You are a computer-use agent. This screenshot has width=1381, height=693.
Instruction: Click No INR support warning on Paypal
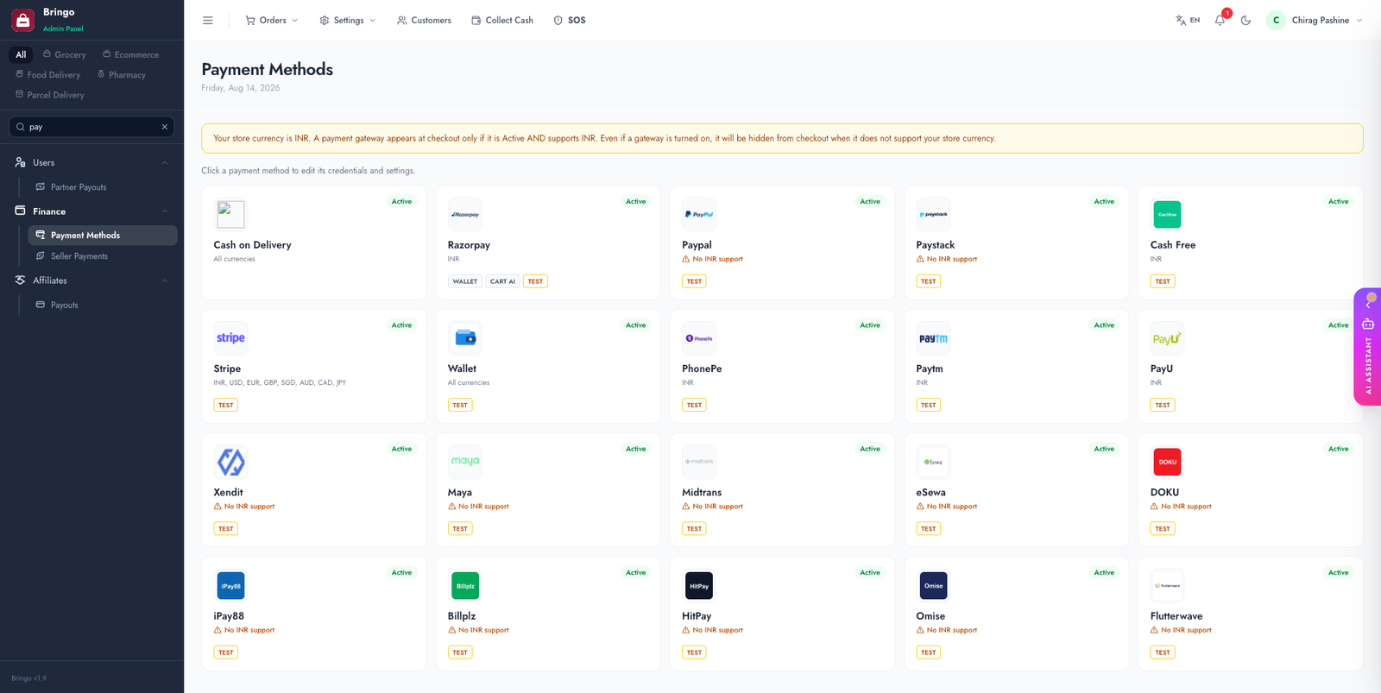pyautogui.click(x=713, y=259)
